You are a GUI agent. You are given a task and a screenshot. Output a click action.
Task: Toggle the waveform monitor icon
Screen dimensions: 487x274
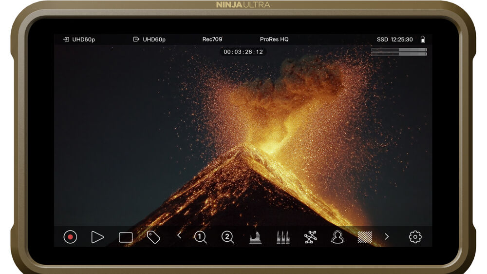tap(255, 237)
